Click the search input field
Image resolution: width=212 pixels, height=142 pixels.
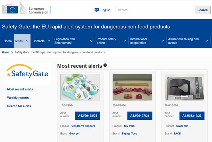click(155, 10)
